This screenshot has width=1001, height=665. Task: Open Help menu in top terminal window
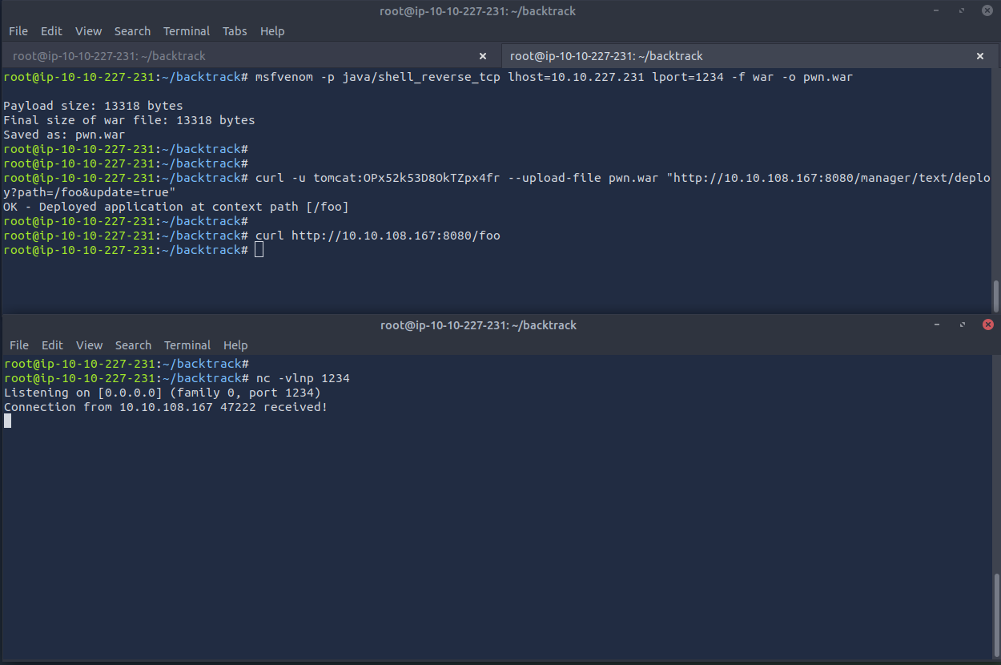click(x=272, y=31)
